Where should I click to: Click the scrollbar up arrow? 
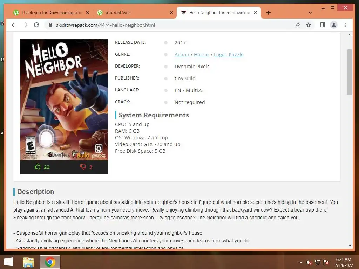tap(350, 35)
